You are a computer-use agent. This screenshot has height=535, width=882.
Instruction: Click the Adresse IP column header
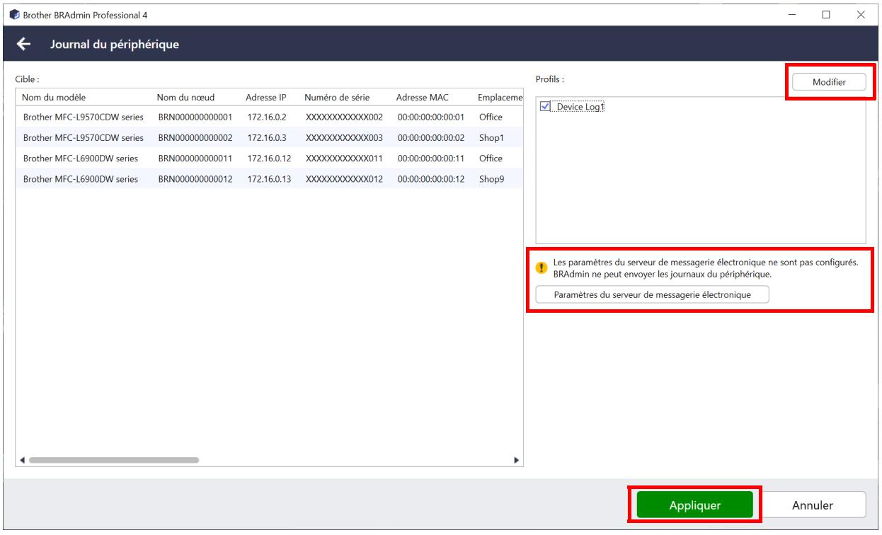[265, 97]
